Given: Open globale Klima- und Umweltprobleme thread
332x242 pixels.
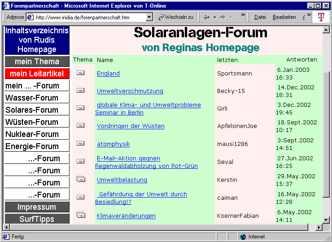Looking at the screenshot, I should (x=148, y=109).
